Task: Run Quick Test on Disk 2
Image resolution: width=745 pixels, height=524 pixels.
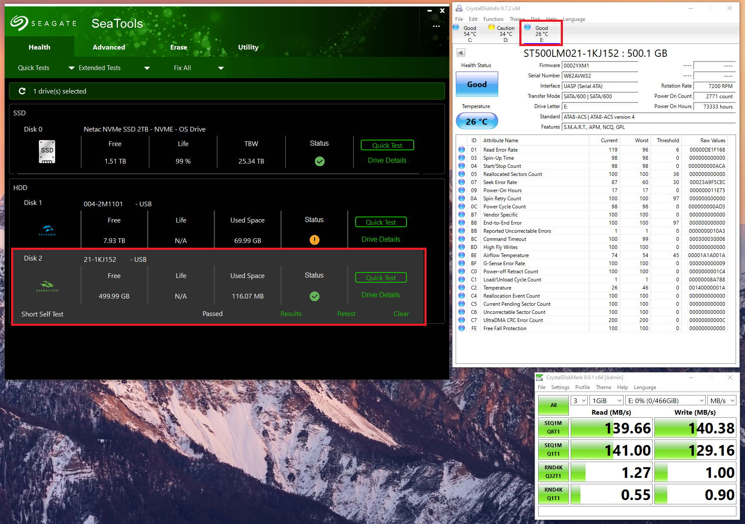Action: pos(381,278)
